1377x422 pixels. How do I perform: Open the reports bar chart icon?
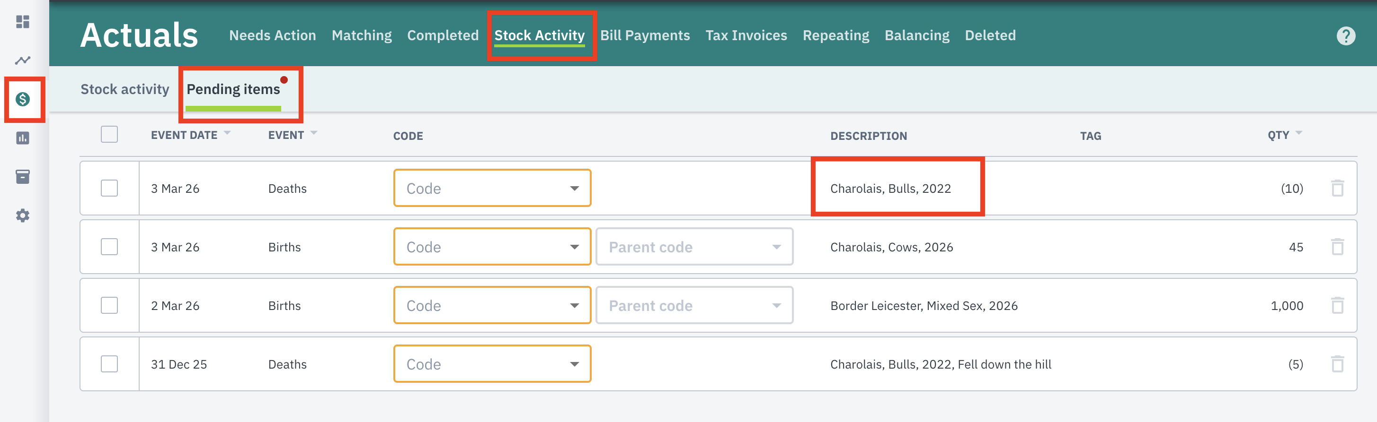(x=22, y=138)
